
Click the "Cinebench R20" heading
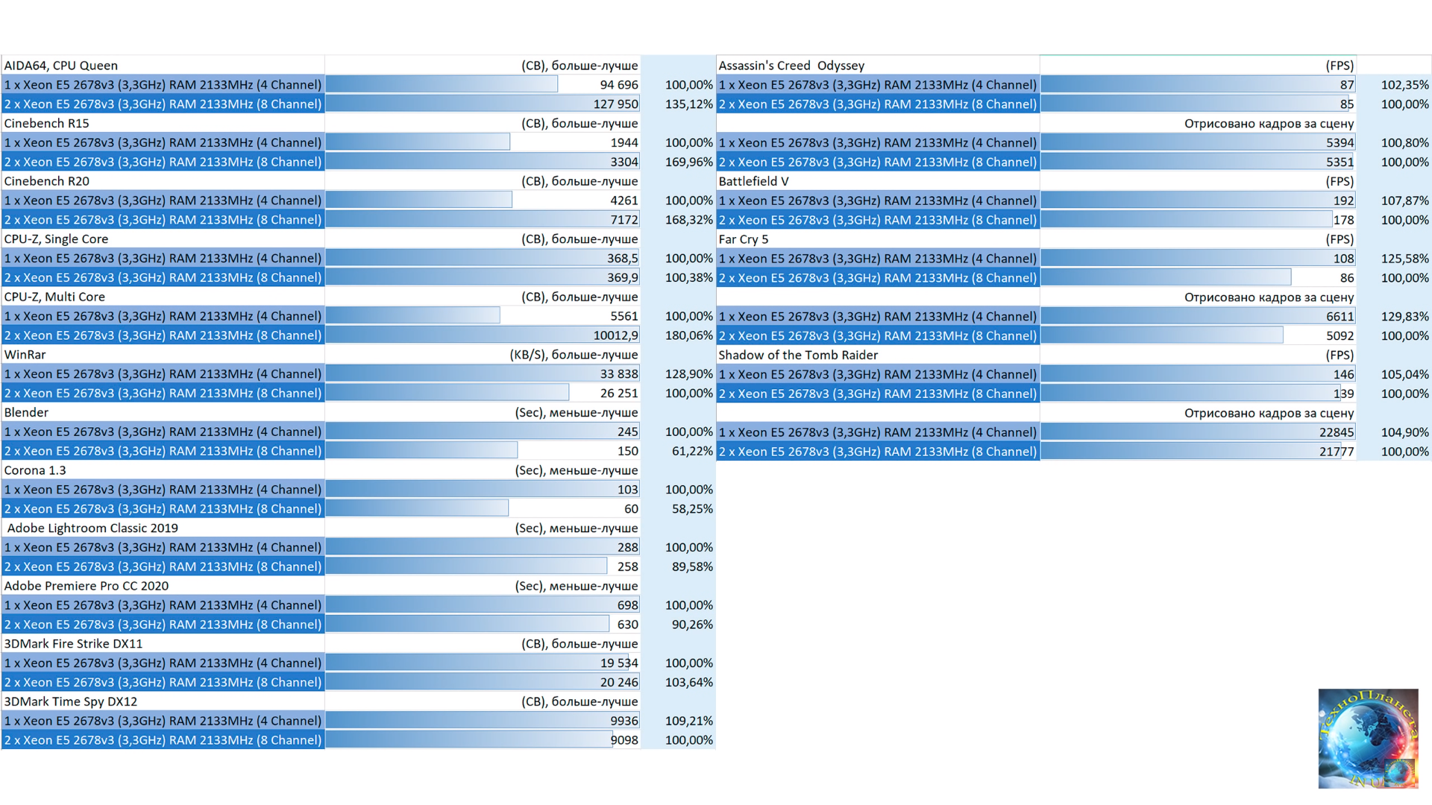[x=46, y=181]
